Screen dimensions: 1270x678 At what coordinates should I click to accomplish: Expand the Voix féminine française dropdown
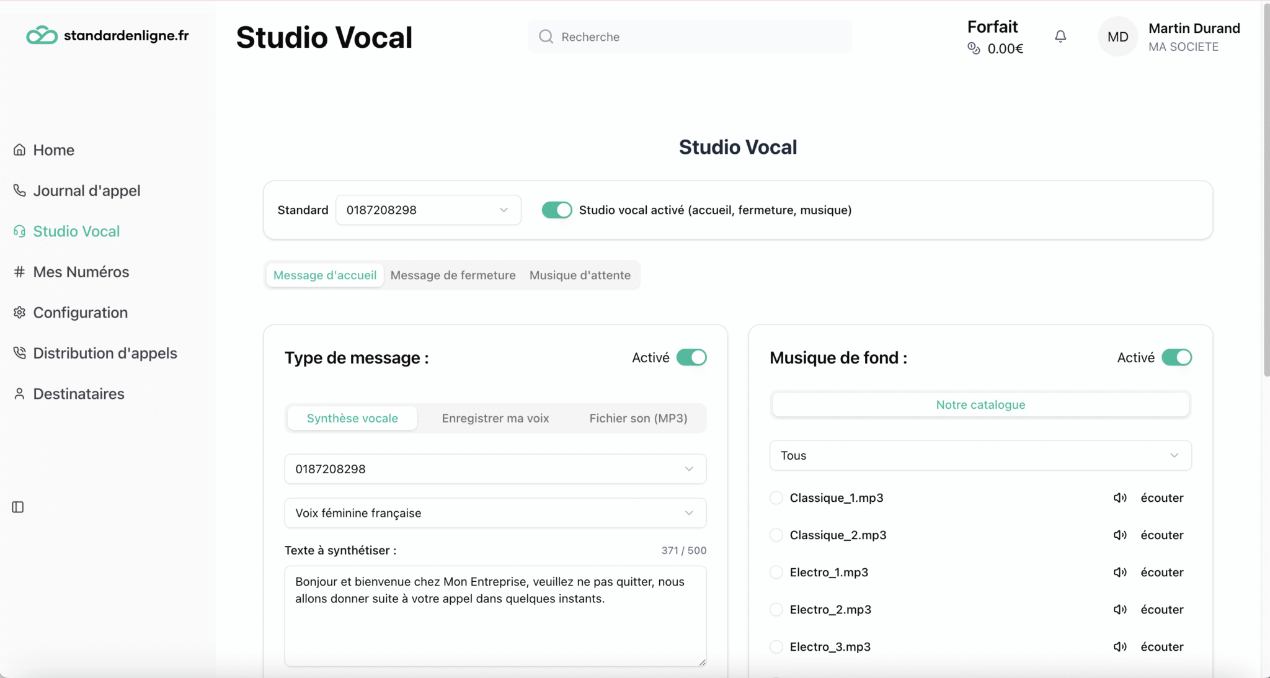pos(495,513)
